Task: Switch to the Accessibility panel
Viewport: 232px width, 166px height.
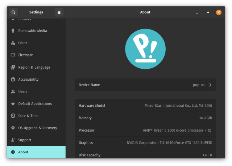Action: [36, 80]
